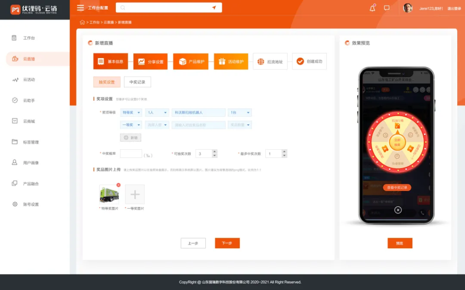Click the 中奖概率 input field

tap(131, 154)
